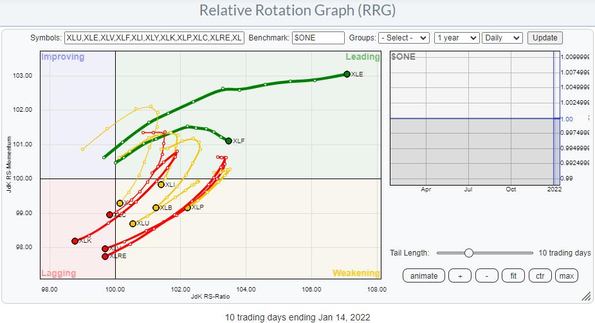Image resolution: width=595 pixels, height=323 pixels.
Task: Select the XLP data point marker
Action: point(188,207)
